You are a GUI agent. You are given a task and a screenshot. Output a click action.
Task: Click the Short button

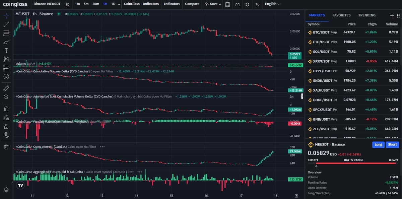tap(392, 145)
